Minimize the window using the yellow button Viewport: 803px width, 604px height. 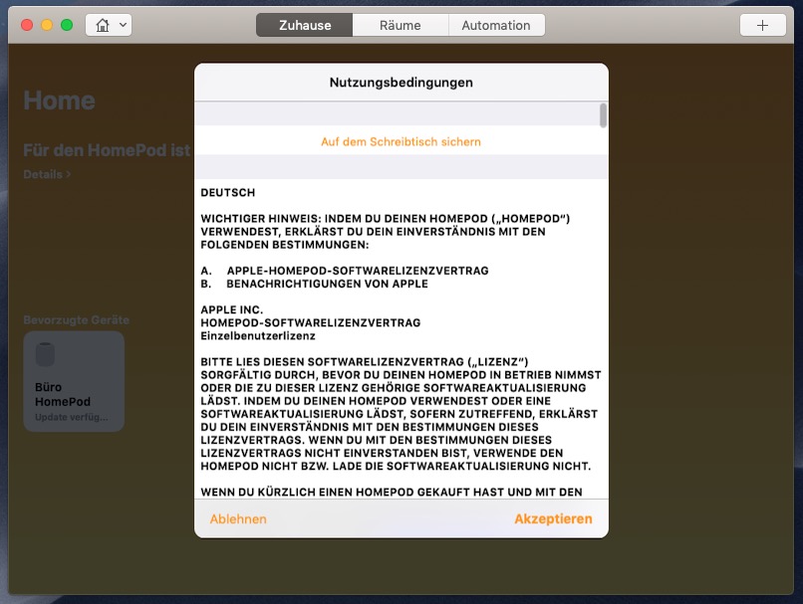(47, 25)
